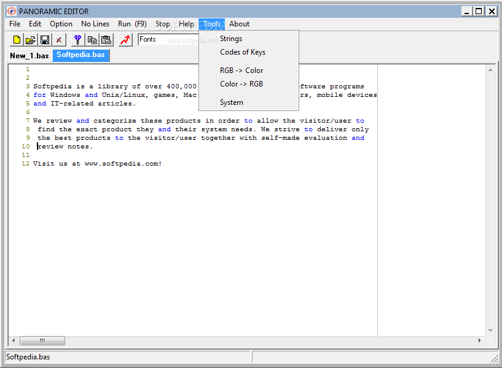
Task: Click the horizontal scrollbar thumb
Action: click(x=42, y=340)
